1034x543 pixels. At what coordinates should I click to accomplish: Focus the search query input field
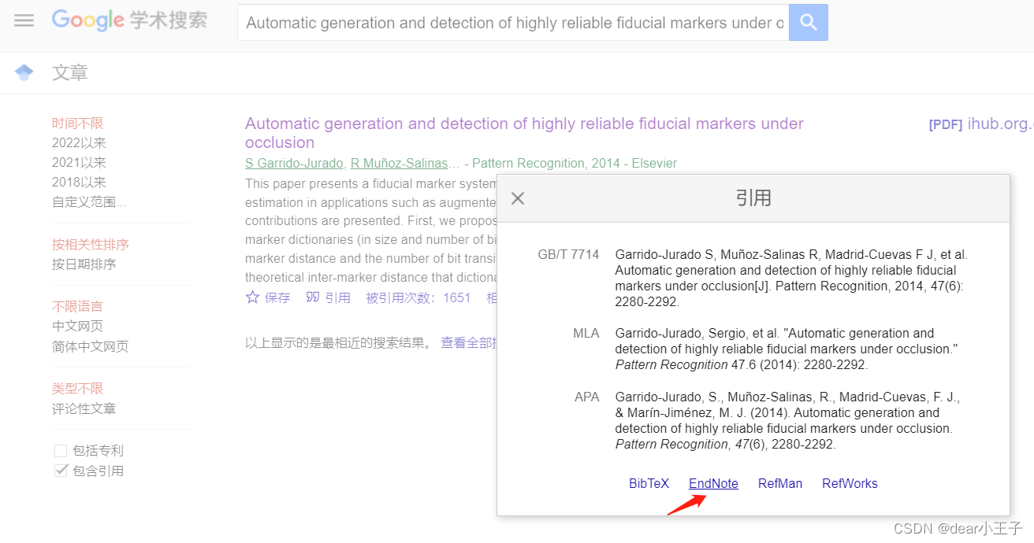coord(513,22)
